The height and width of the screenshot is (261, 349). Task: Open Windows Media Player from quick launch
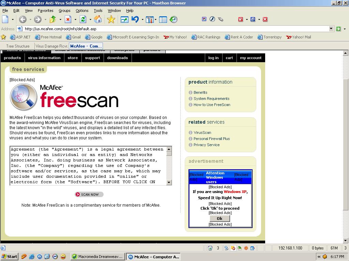pyautogui.click(x=55, y=257)
